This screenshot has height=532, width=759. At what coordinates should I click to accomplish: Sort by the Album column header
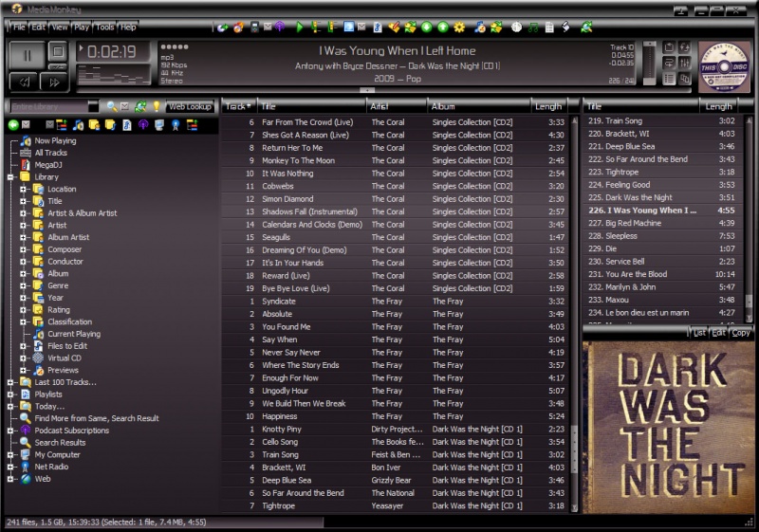tap(479, 106)
